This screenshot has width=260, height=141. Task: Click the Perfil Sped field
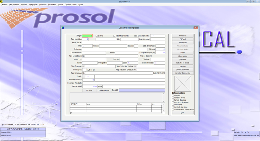84,70
